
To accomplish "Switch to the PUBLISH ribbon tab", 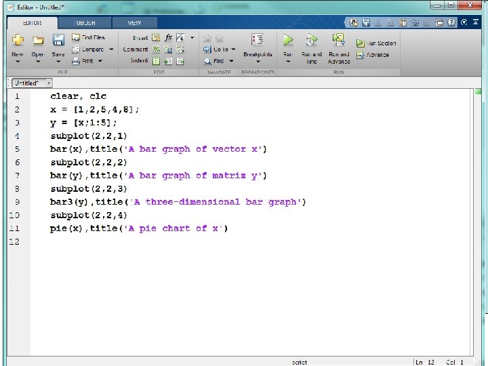I will click(85, 23).
